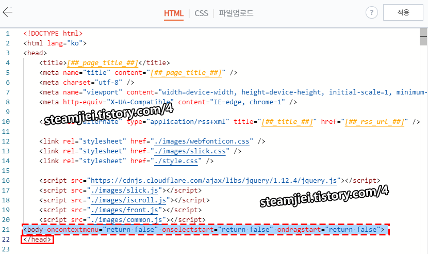The width and height of the screenshot is (428, 254).
Task: Click the cdnjs jquery.js URL
Action: [213, 181]
